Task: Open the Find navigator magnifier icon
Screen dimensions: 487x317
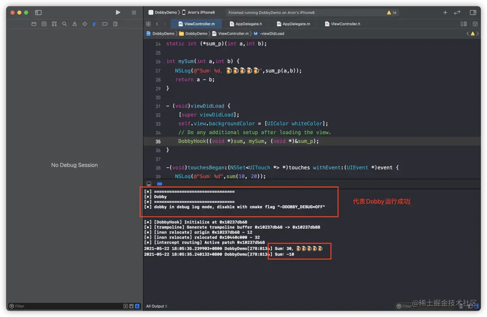Action: (x=64, y=24)
